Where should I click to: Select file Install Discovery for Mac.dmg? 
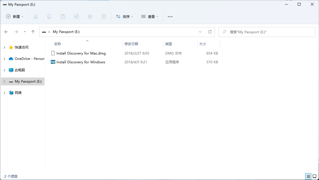click(81, 53)
